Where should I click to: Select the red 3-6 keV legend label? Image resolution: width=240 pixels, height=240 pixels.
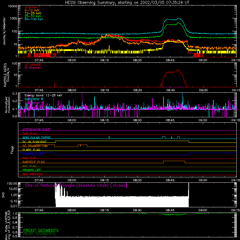click(x=31, y=7)
